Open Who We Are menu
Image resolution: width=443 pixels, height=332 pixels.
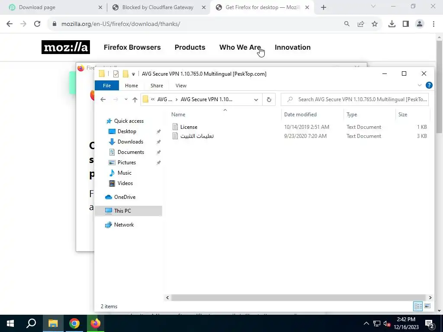coord(240,47)
